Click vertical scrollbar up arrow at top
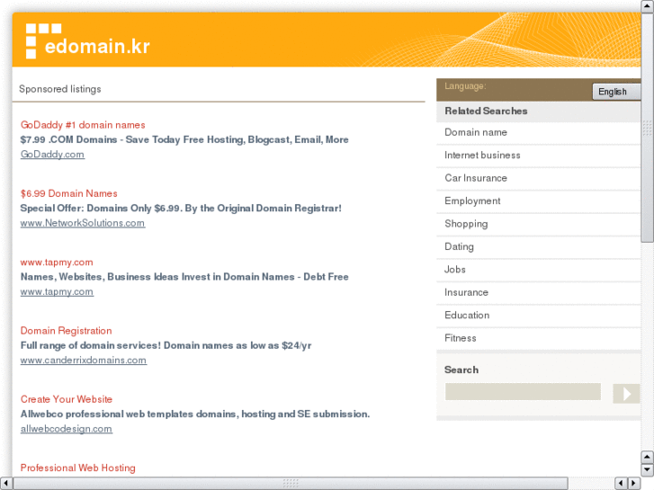The height and width of the screenshot is (490, 654). (x=648, y=6)
